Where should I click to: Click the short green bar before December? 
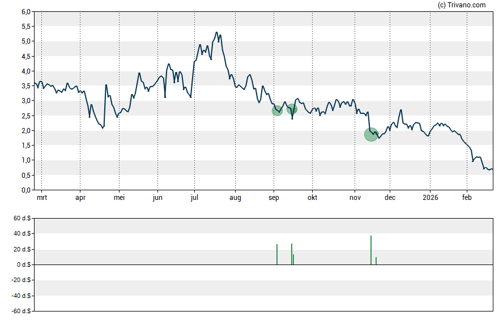click(x=376, y=261)
